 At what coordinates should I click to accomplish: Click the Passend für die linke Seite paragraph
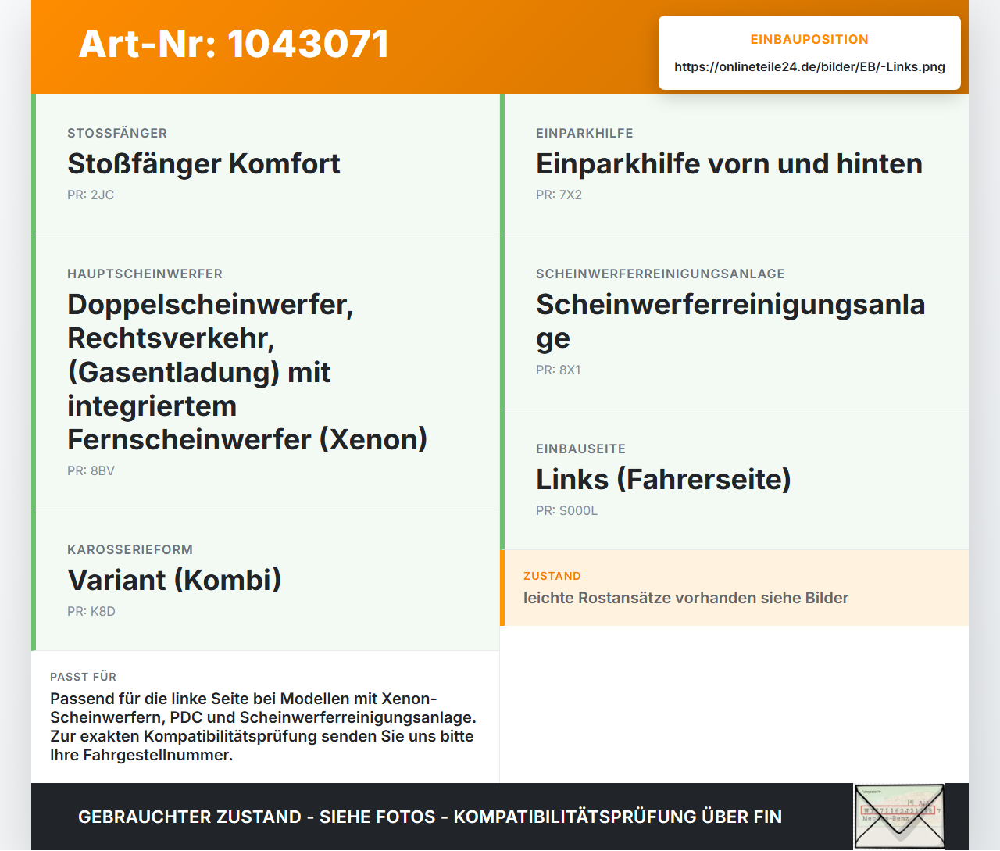pyautogui.click(x=263, y=727)
